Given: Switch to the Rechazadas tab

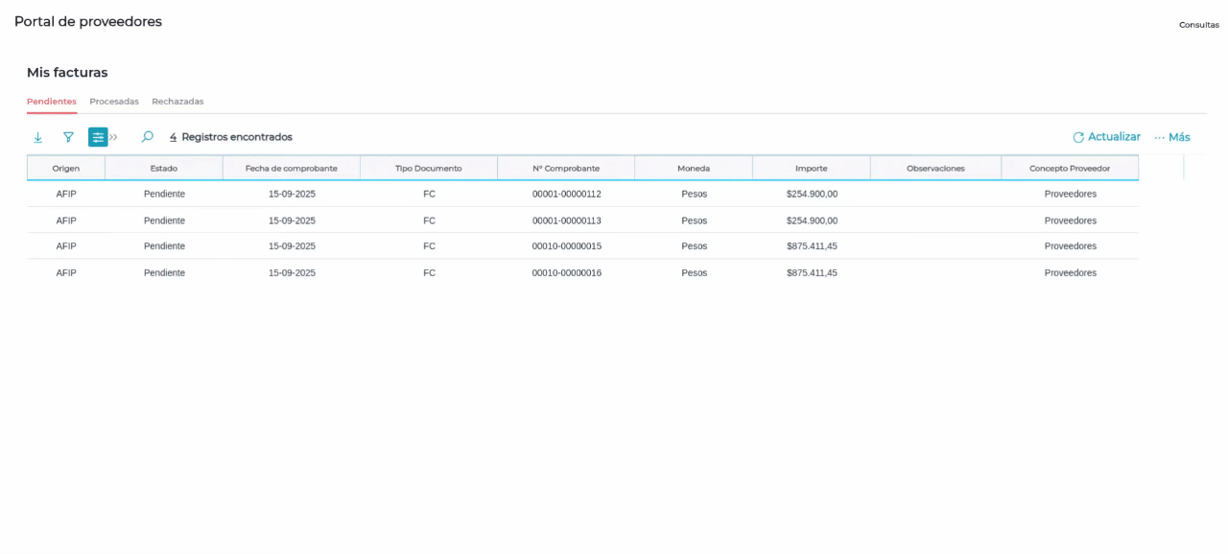Looking at the screenshot, I should click(177, 102).
